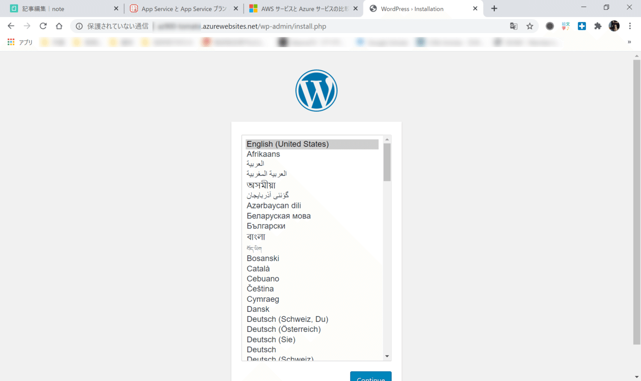This screenshot has height=381, width=641.
Task: Click the dark circle extension icon
Action: pyautogui.click(x=550, y=26)
